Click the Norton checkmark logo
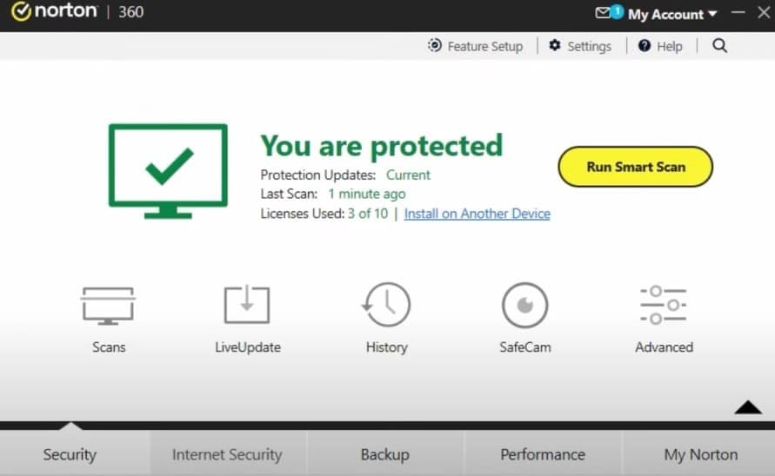The height and width of the screenshot is (476, 775). pos(21,11)
